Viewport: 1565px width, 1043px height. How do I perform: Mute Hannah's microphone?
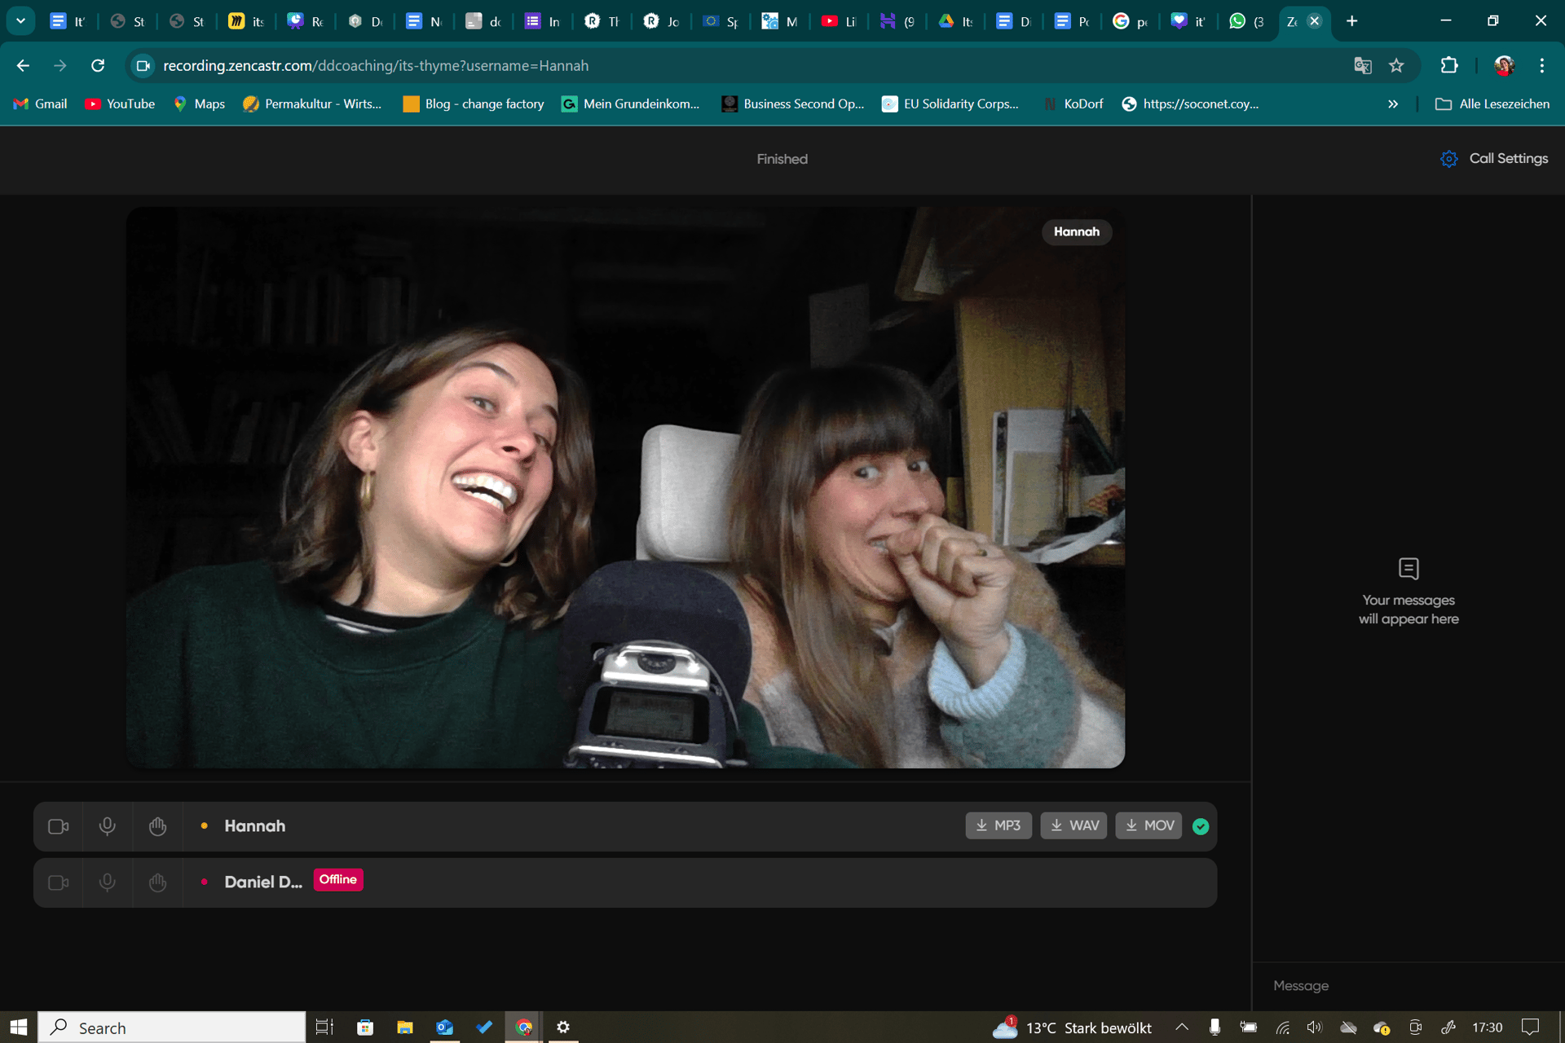pyautogui.click(x=107, y=826)
